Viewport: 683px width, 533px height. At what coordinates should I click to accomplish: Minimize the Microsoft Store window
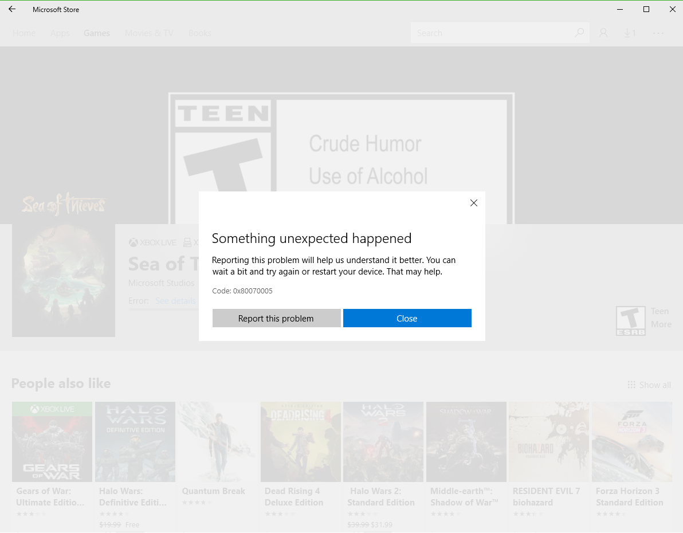click(620, 9)
